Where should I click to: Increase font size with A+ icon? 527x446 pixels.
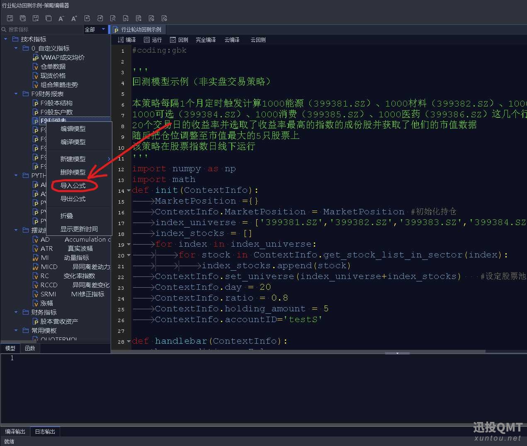pyautogui.click(x=74, y=18)
